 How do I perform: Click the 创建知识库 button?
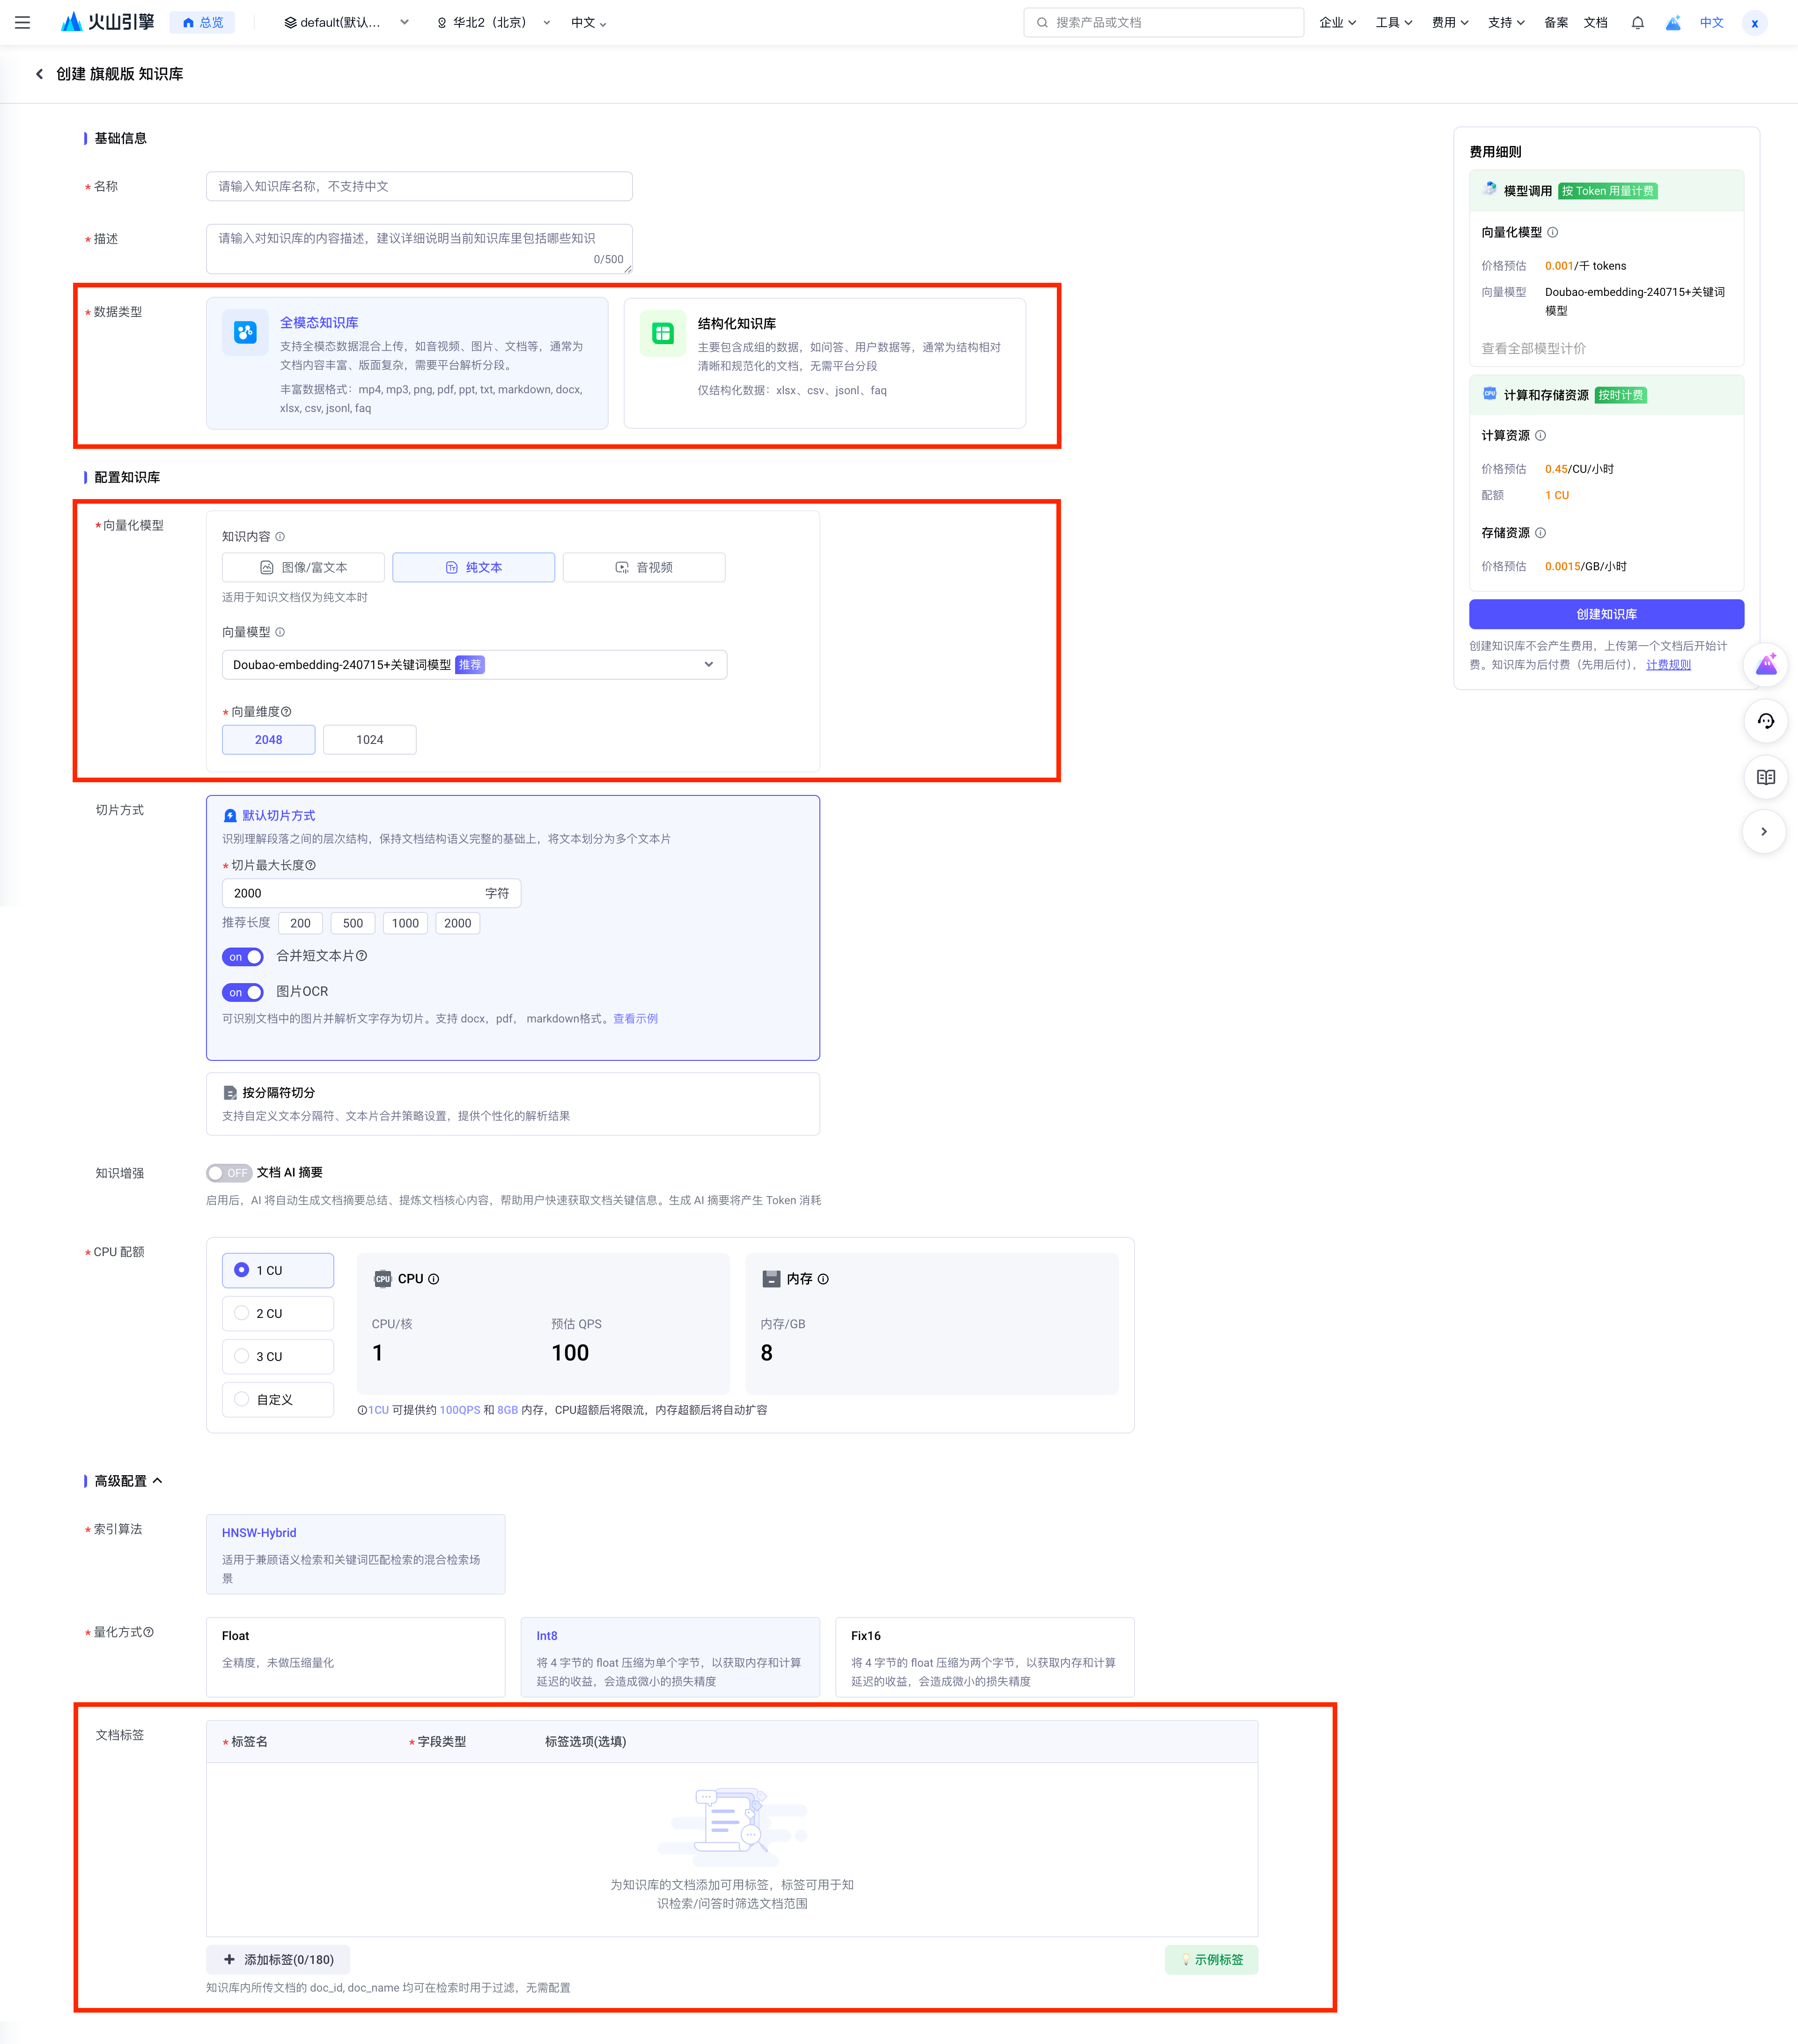pyautogui.click(x=1606, y=614)
